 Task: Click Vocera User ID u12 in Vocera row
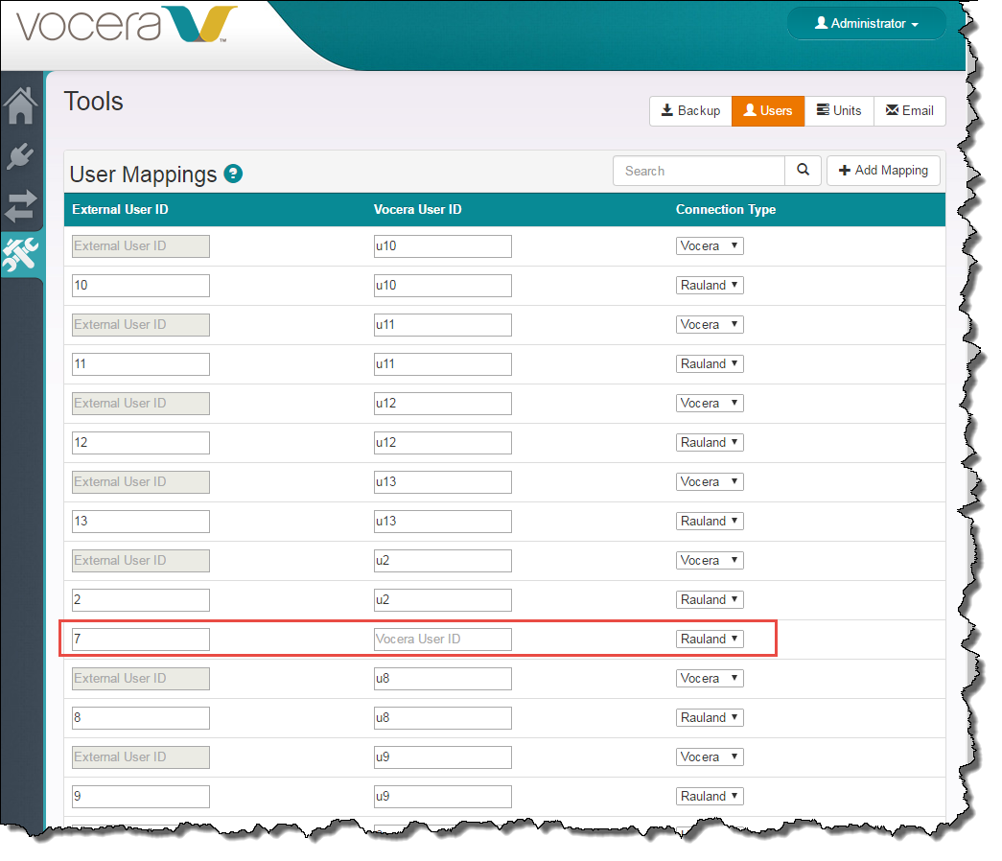[442, 404]
